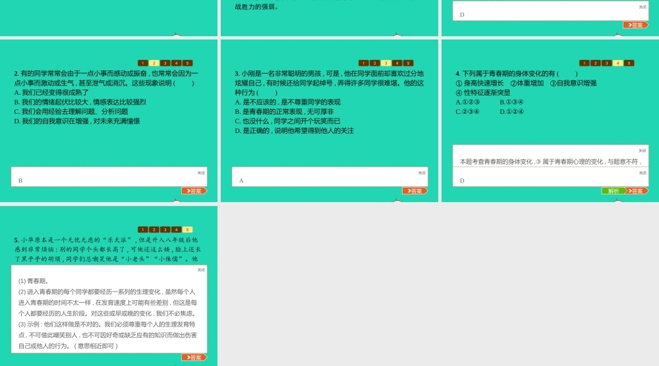
Task: Show the green 解析 explanation on question 4
Action: tap(614, 191)
